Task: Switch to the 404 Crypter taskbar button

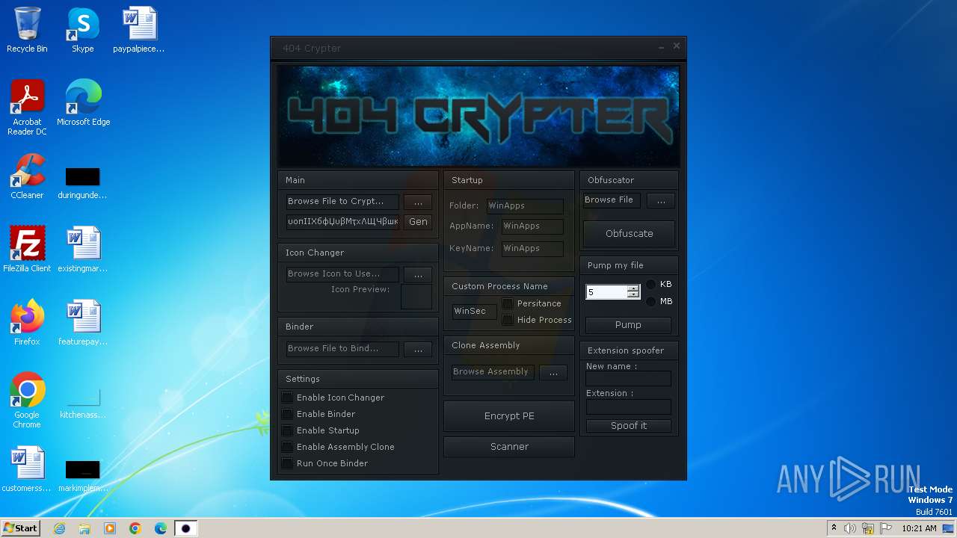Action: click(x=186, y=528)
